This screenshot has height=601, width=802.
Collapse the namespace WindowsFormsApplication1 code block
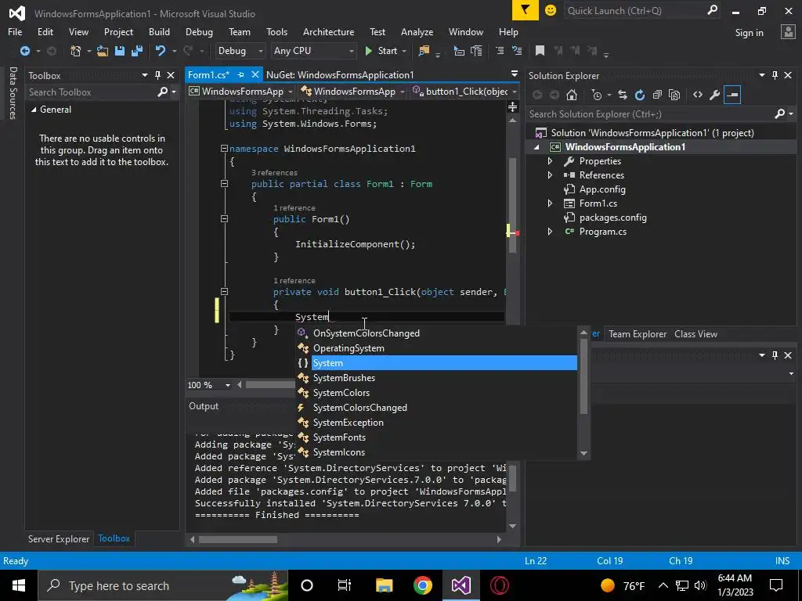(224, 148)
